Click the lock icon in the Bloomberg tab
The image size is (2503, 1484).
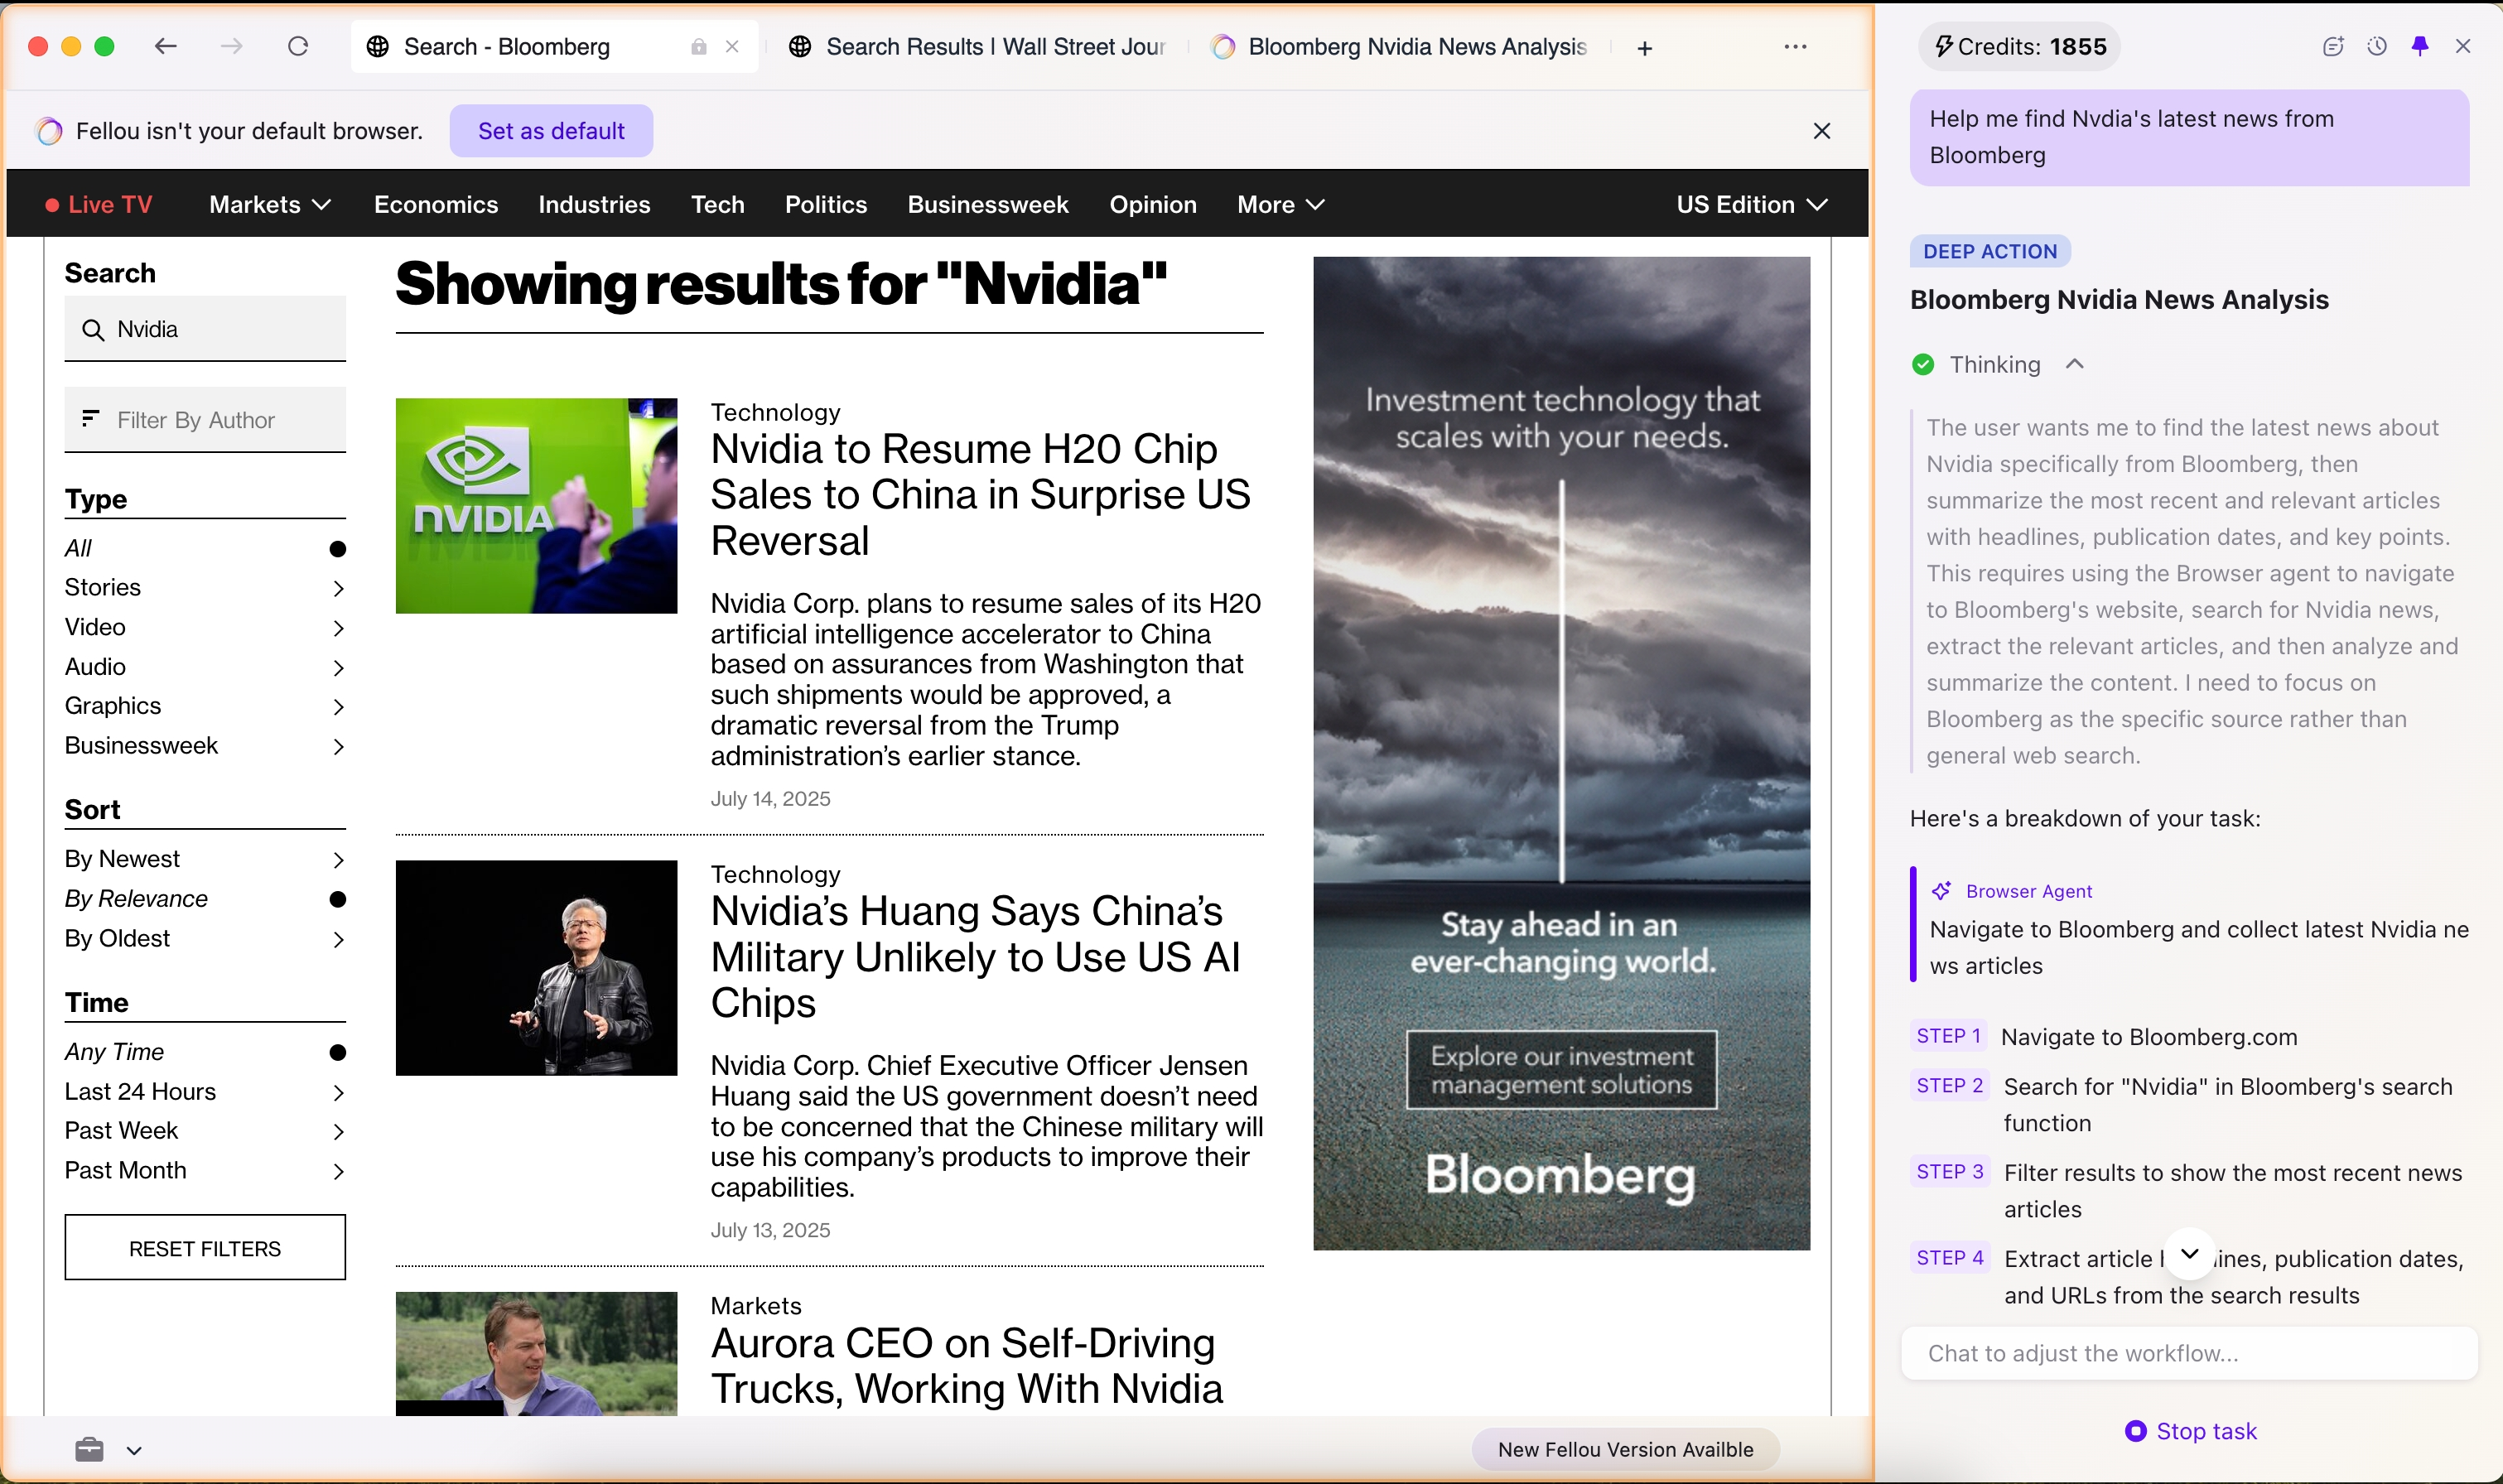[x=699, y=46]
